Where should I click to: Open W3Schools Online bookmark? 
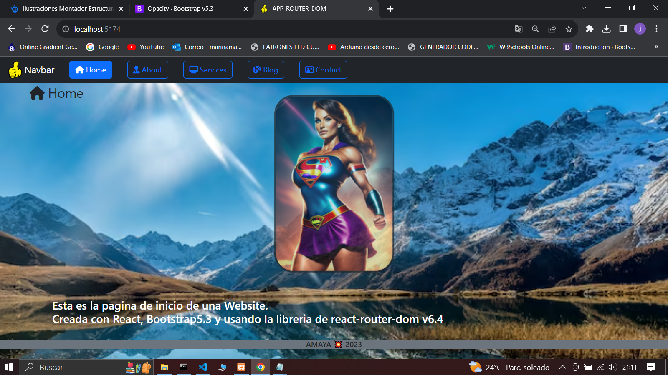[x=521, y=47]
